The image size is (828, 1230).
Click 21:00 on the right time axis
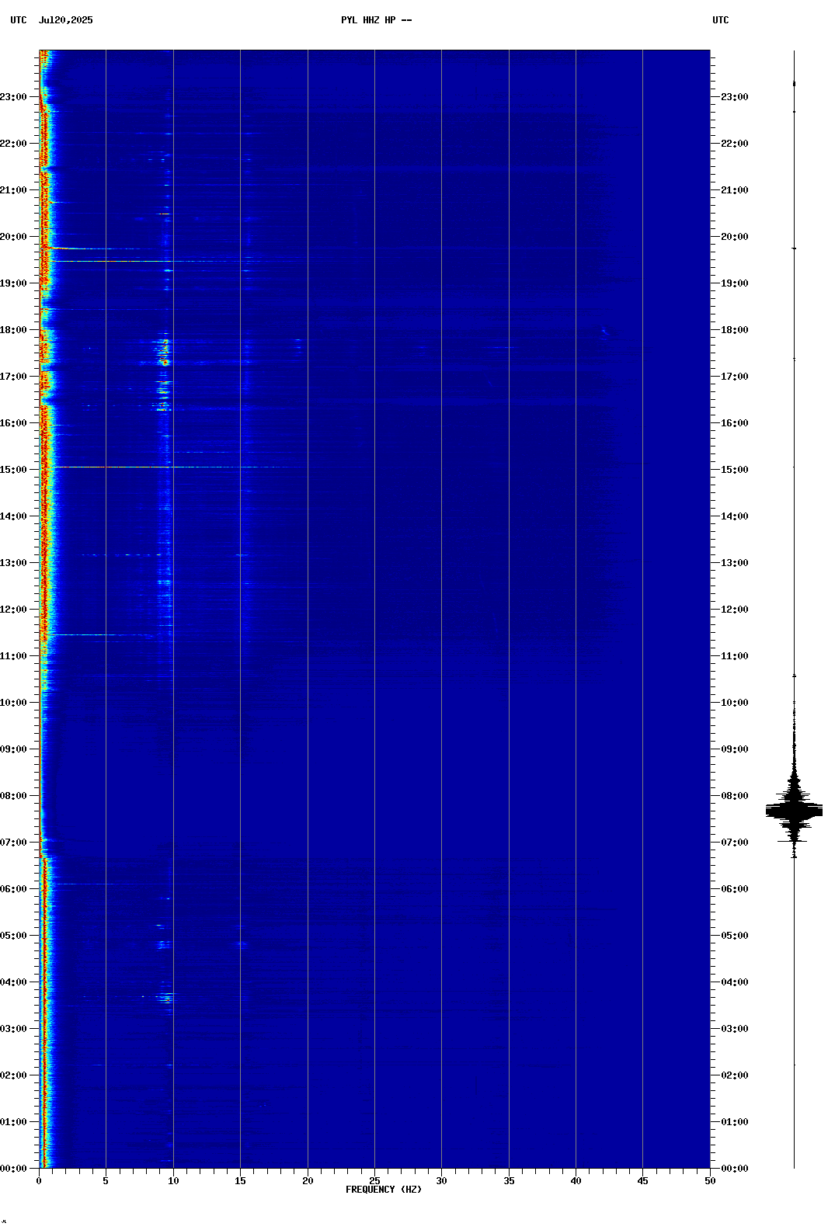pos(735,190)
